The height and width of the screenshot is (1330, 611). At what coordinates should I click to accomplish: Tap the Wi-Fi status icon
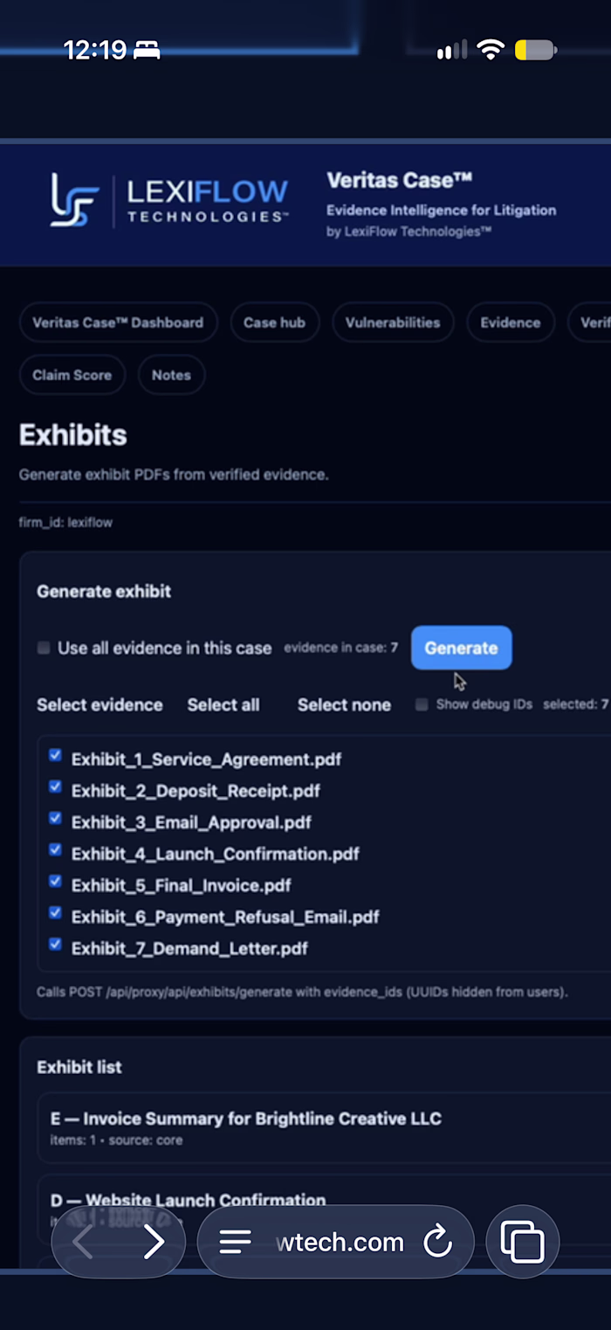click(x=491, y=50)
